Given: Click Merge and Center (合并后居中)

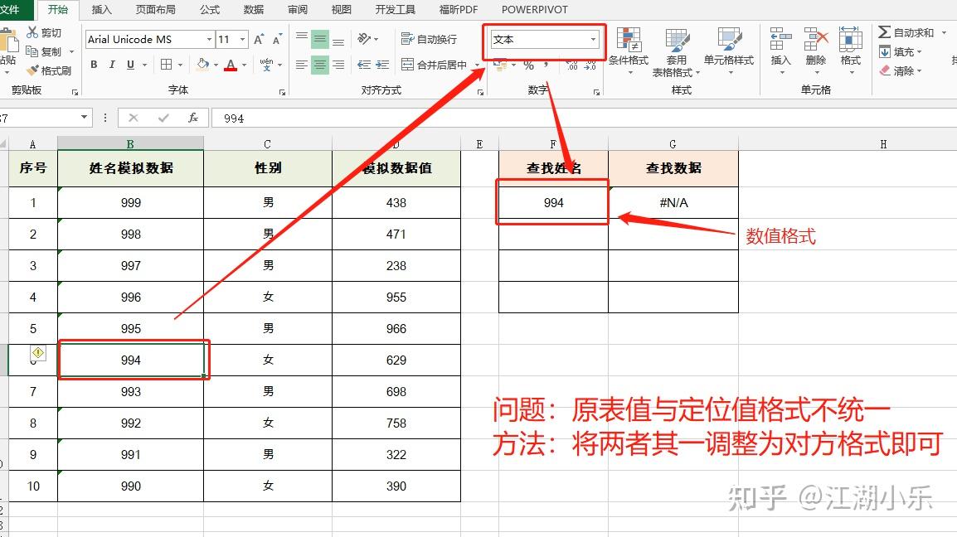Looking at the screenshot, I should (434, 64).
